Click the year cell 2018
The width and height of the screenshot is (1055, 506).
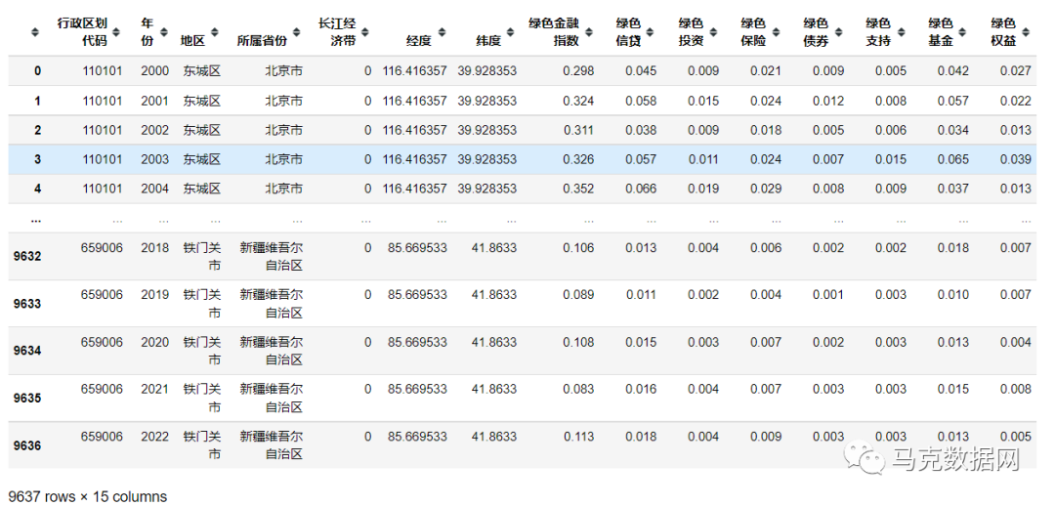pyautogui.click(x=154, y=247)
